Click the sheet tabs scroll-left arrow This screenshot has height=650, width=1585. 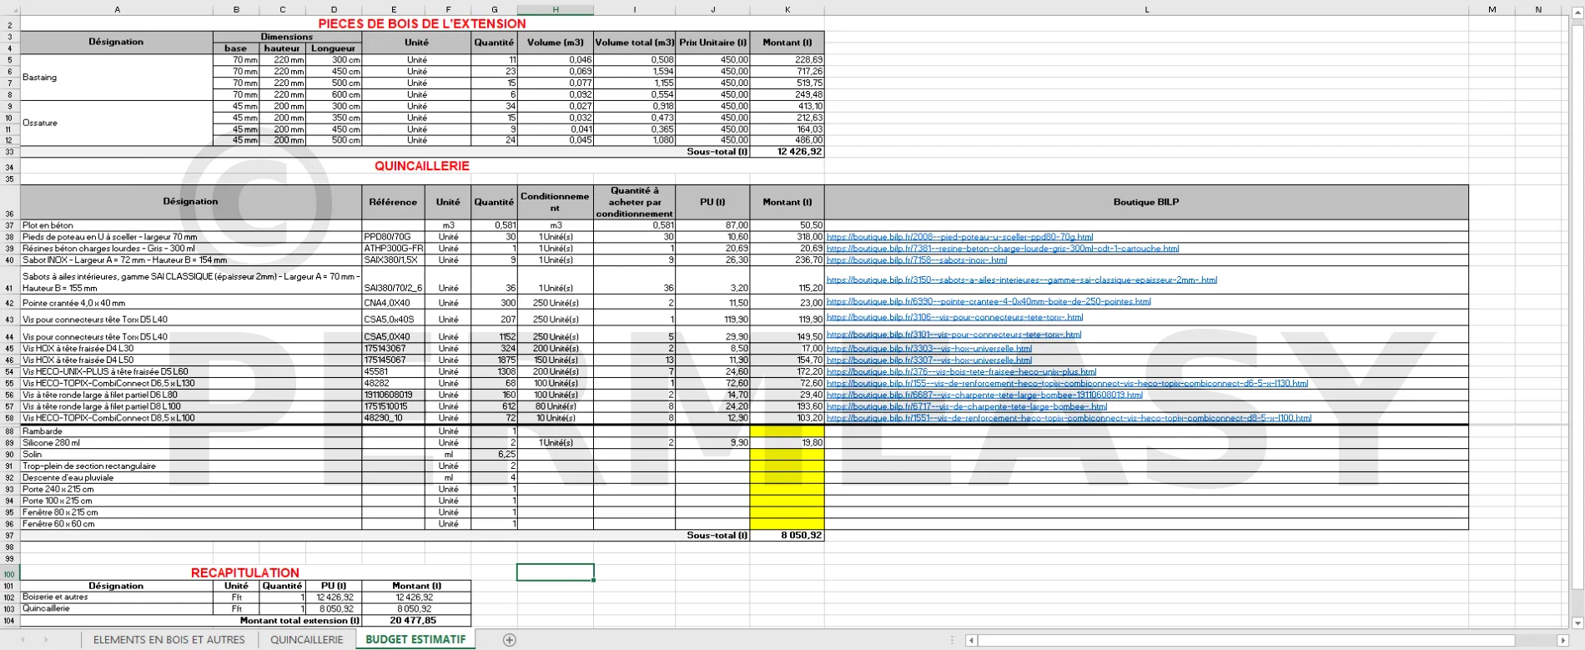pyautogui.click(x=23, y=640)
